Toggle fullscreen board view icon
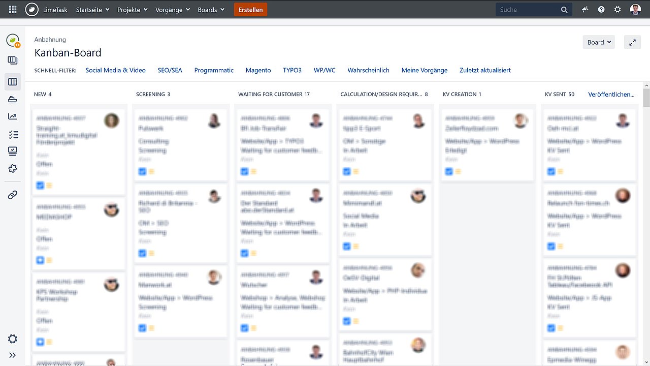The height and width of the screenshot is (366, 650). point(632,43)
